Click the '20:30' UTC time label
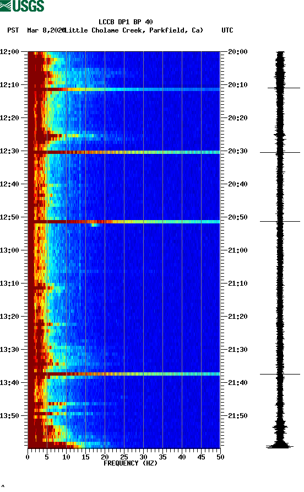 238,151
